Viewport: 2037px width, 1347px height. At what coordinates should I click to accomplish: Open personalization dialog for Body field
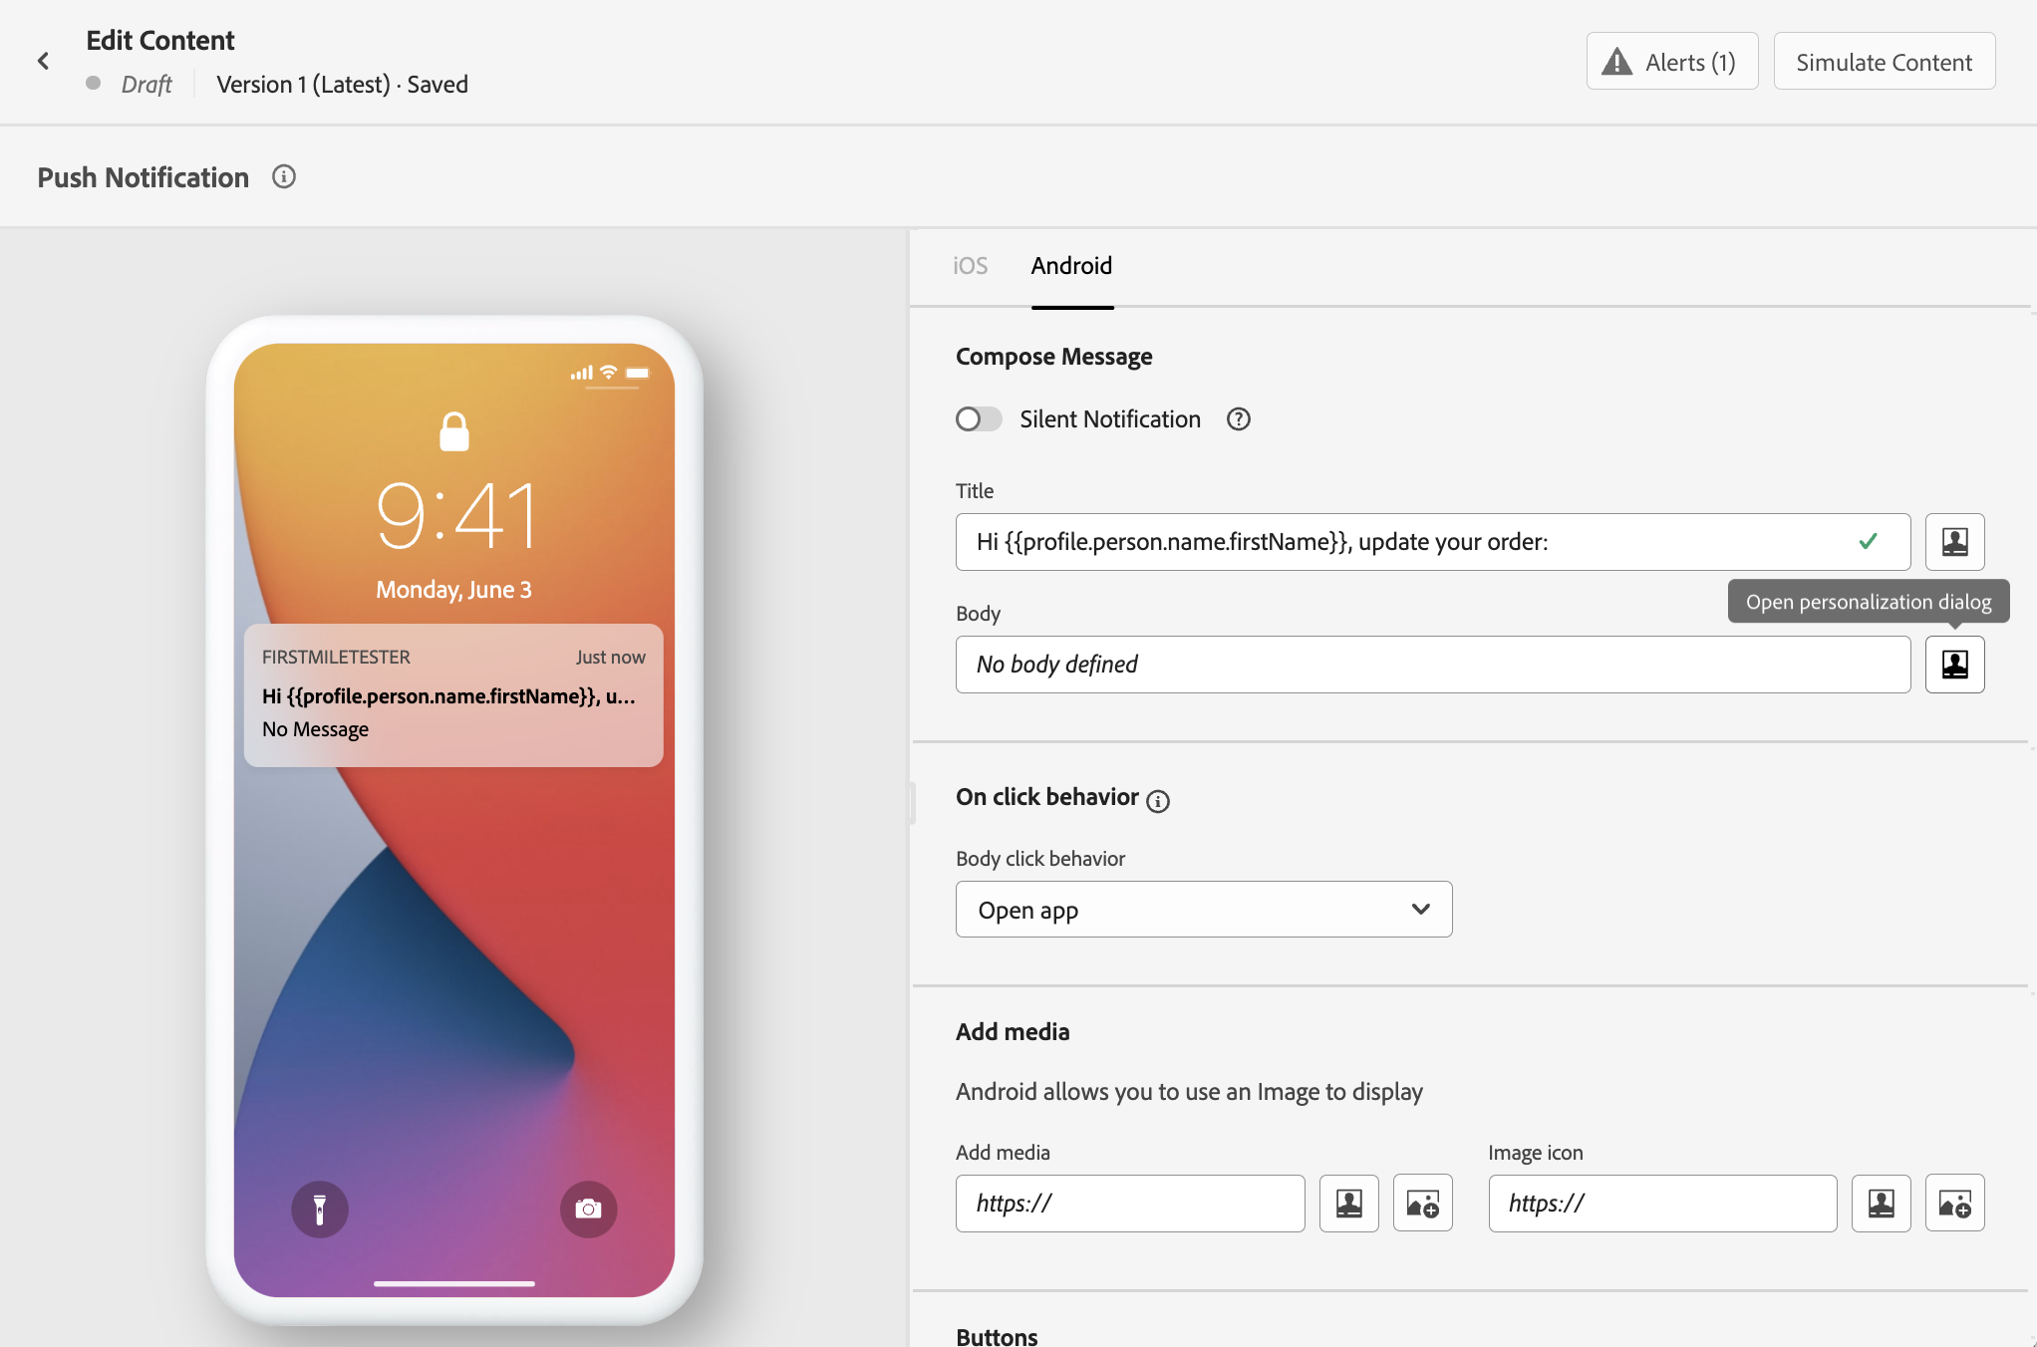1953,665
